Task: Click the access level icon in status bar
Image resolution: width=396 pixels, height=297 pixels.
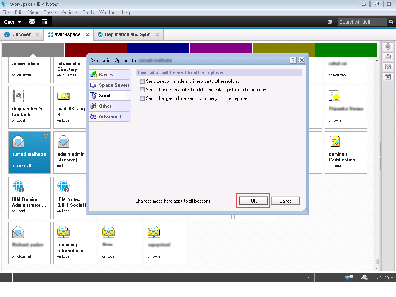Action: 364,277
